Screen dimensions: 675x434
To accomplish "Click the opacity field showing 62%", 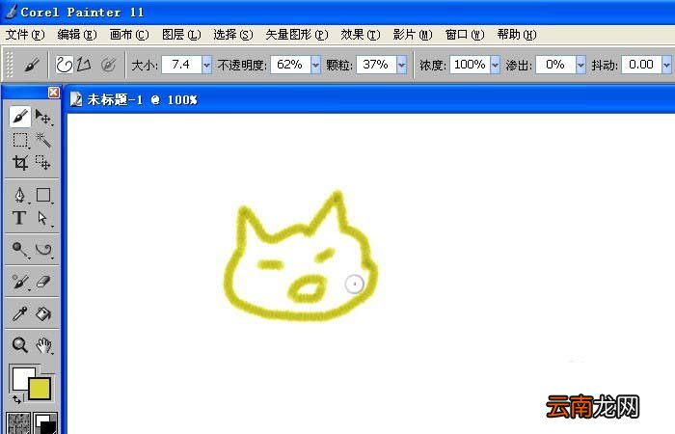I will coord(290,65).
